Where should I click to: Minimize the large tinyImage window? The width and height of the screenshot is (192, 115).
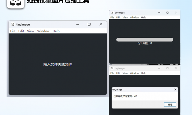pyautogui.click(x=78, y=24)
